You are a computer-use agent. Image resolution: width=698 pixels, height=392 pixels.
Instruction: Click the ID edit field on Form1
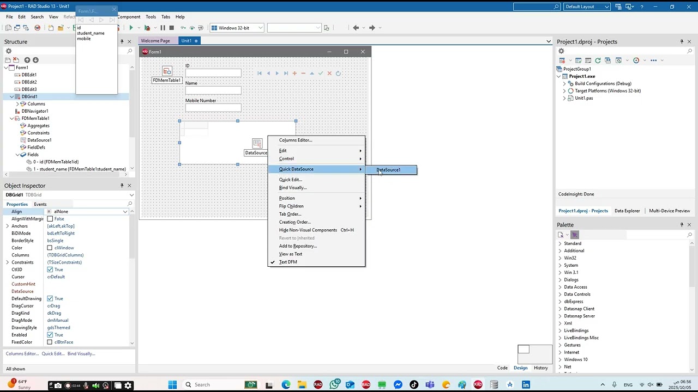click(x=213, y=73)
